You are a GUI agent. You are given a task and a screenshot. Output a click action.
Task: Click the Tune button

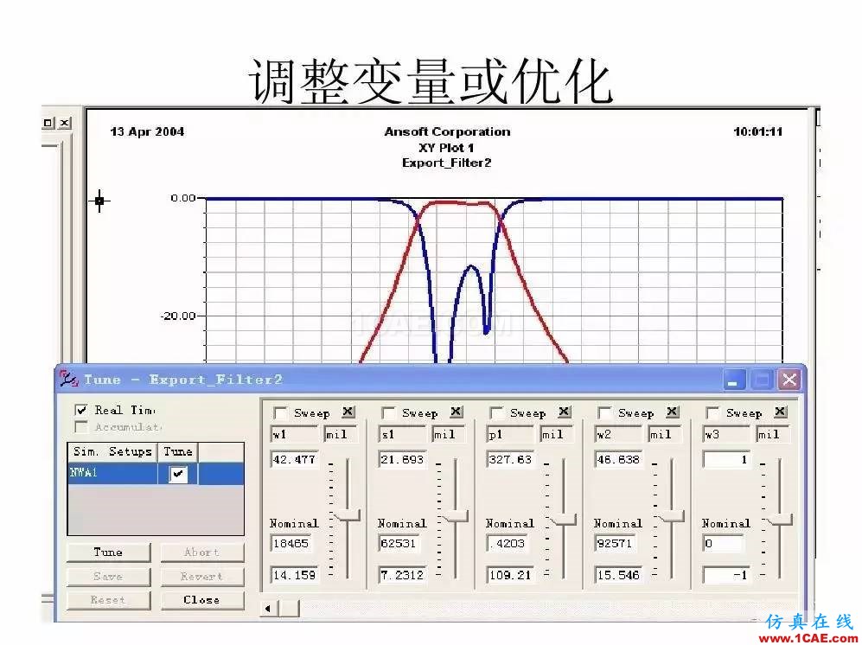(108, 552)
